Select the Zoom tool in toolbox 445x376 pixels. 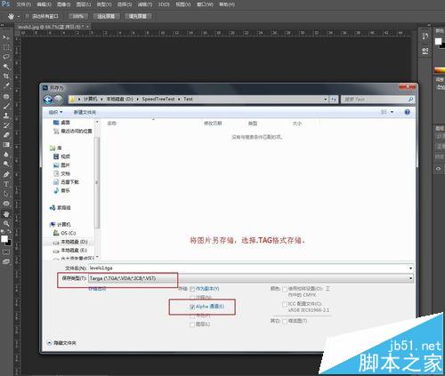(6, 224)
